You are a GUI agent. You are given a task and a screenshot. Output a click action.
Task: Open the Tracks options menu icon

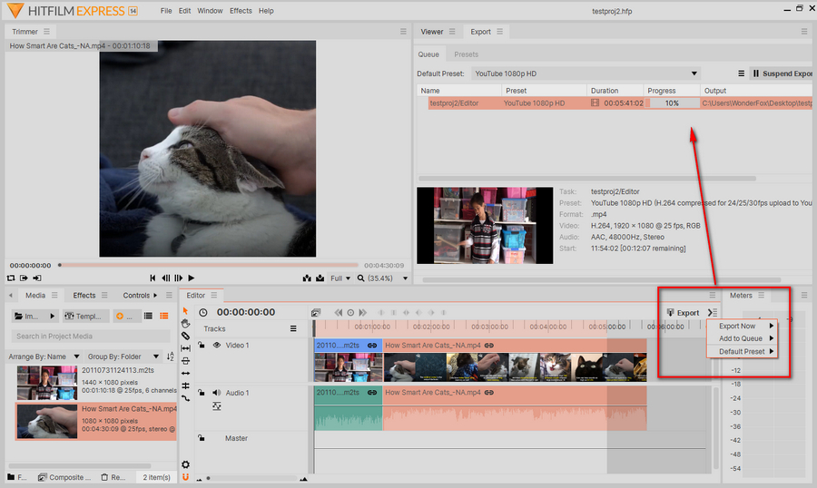point(293,328)
